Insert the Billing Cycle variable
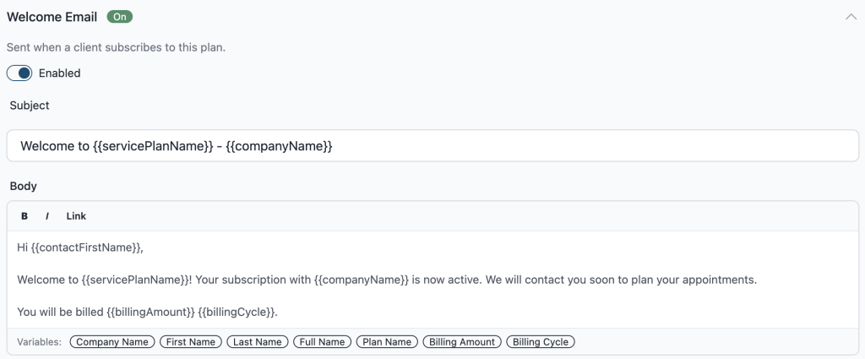 coord(541,342)
